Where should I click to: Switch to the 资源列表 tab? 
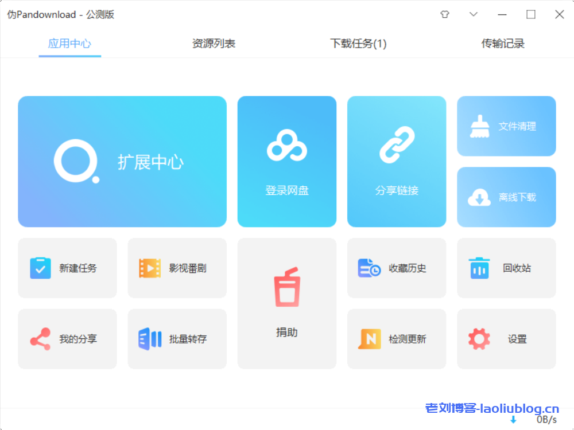coord(214,43)
